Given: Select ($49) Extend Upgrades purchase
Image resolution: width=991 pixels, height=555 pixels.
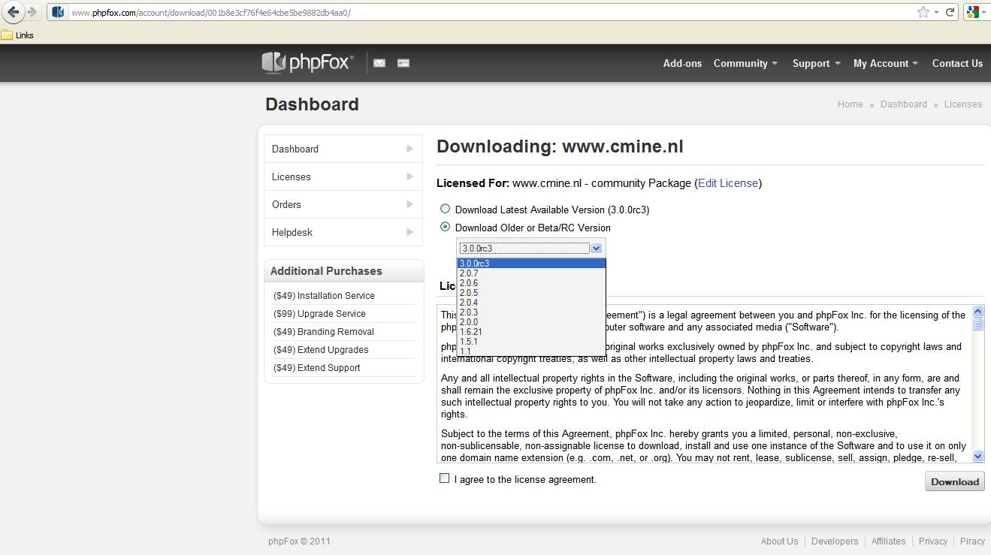Looking at the screenshot, I should 321,350.
